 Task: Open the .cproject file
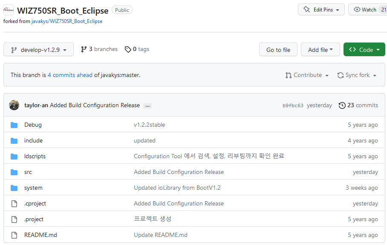[x=35, y=204]
